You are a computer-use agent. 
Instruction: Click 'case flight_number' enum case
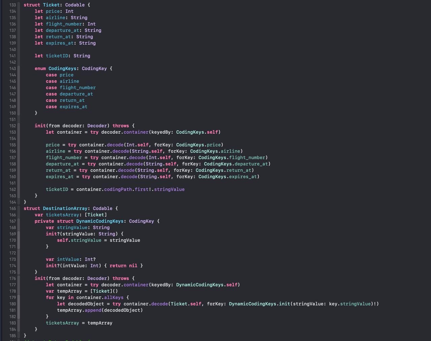click(x=71, y=88)
